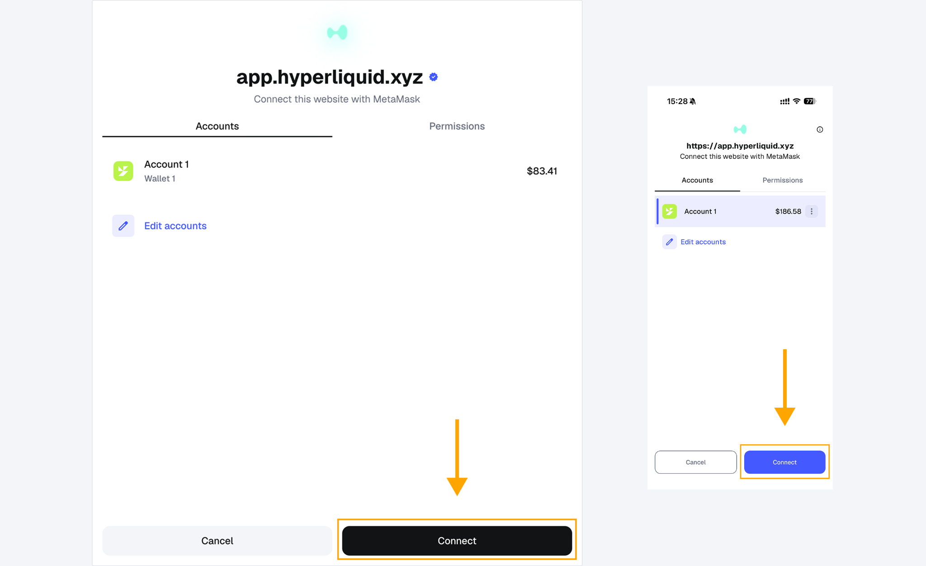Click the pencil icon beside mobile Edit accounts
The image size is (926, 566).
click(670, 242)
